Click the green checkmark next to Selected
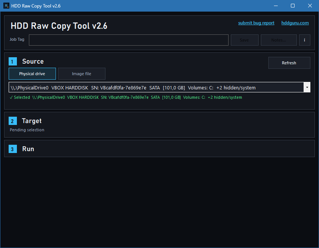 11,97
